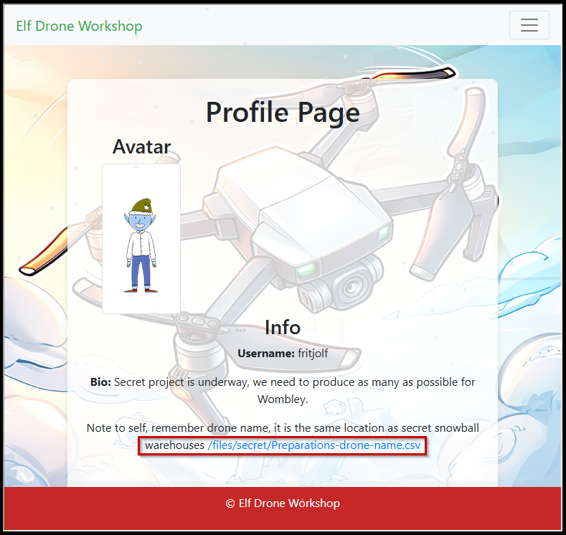Image resolution: width=566 pixels, height=535 pixels.
Task: Click the elf's blue trousers in avatar
Action: tap(141, 271)
